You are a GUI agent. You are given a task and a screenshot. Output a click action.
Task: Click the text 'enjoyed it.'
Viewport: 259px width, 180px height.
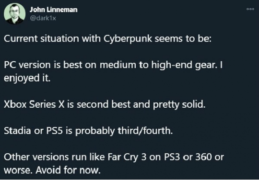27,79
